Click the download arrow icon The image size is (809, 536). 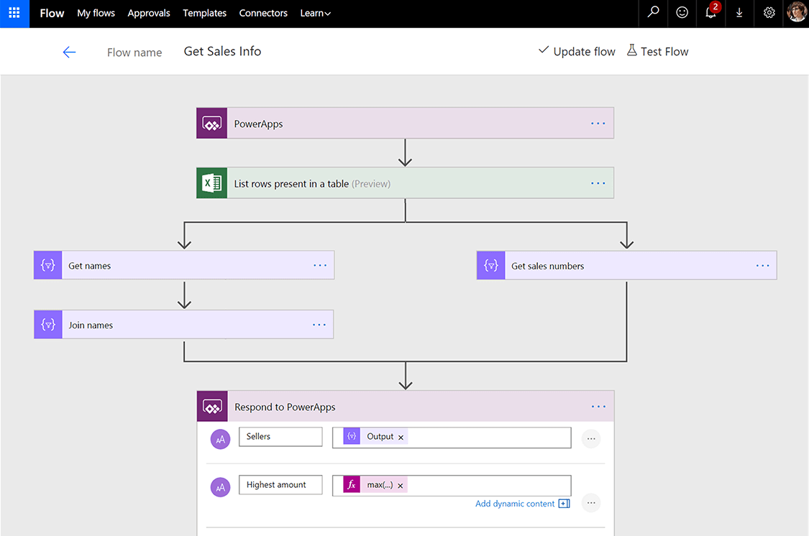739,12
